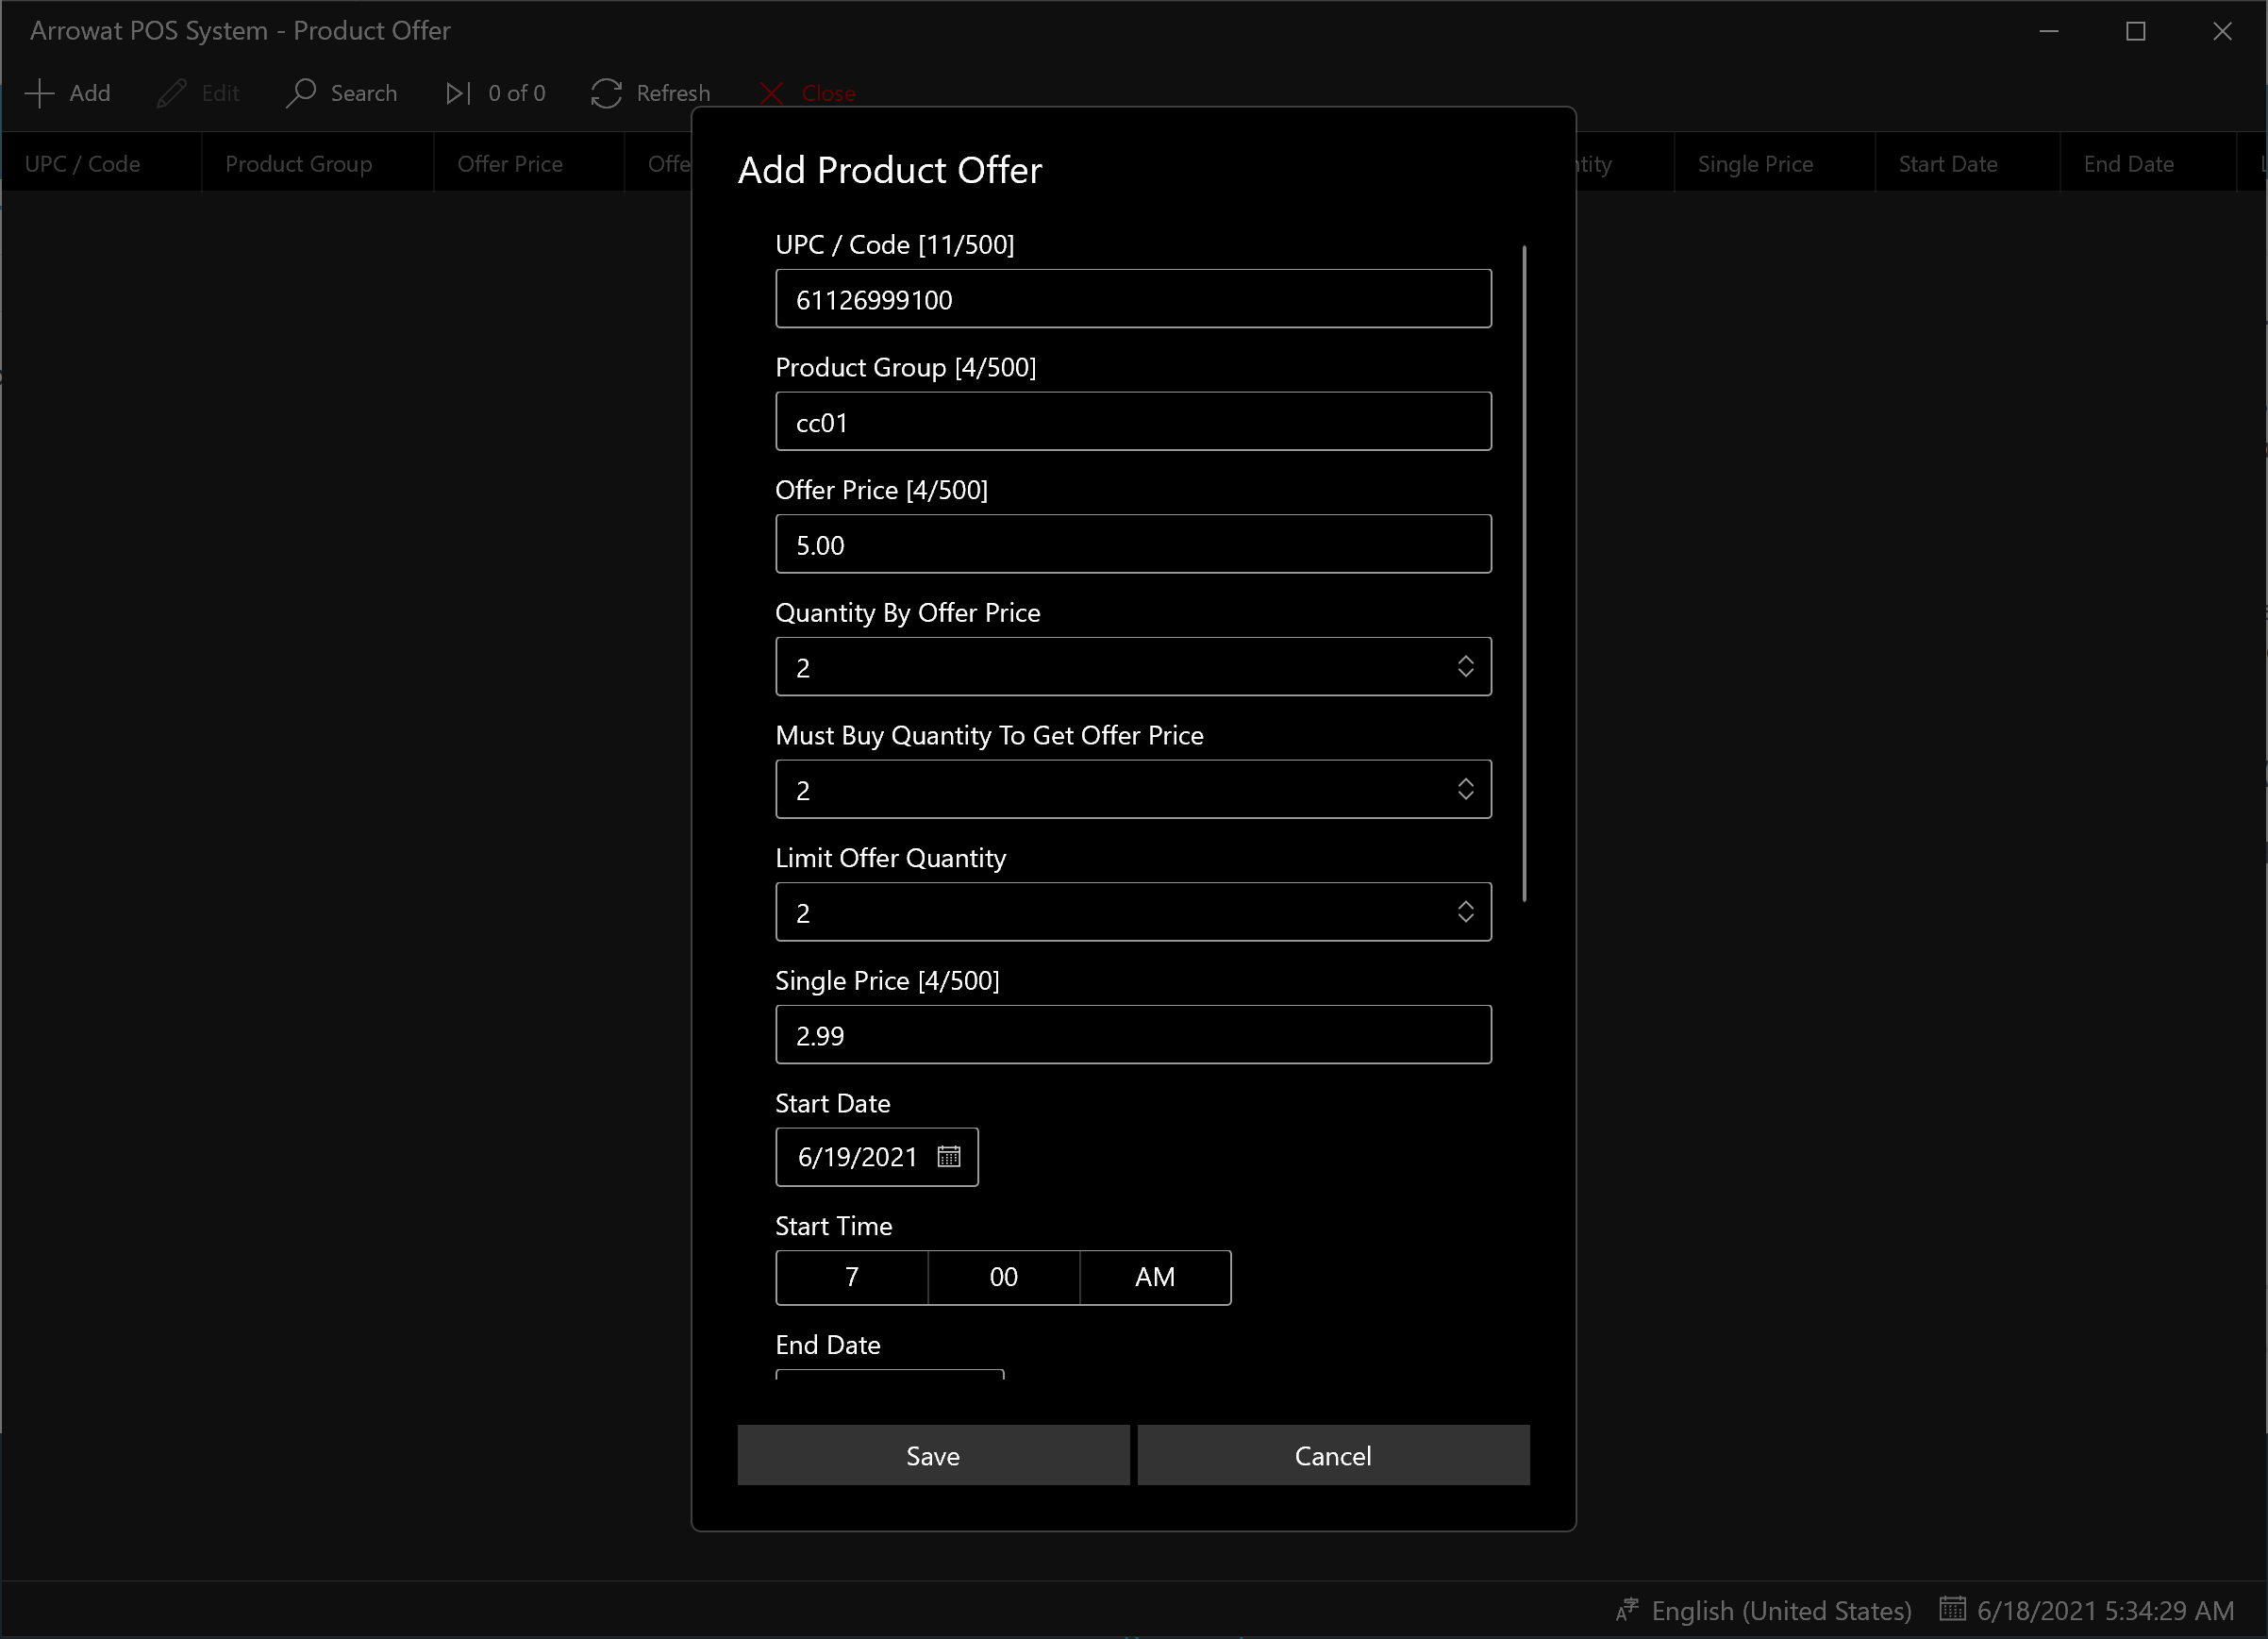Click the Refresh circular arrows icon
Screen dimensions: 2268x1639
point(606,93)
